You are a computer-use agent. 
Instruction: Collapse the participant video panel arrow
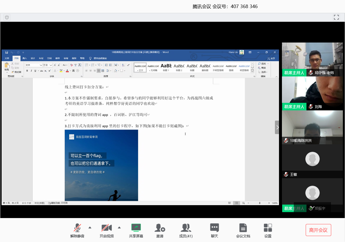pyautogui.click(x=277, y=127)
